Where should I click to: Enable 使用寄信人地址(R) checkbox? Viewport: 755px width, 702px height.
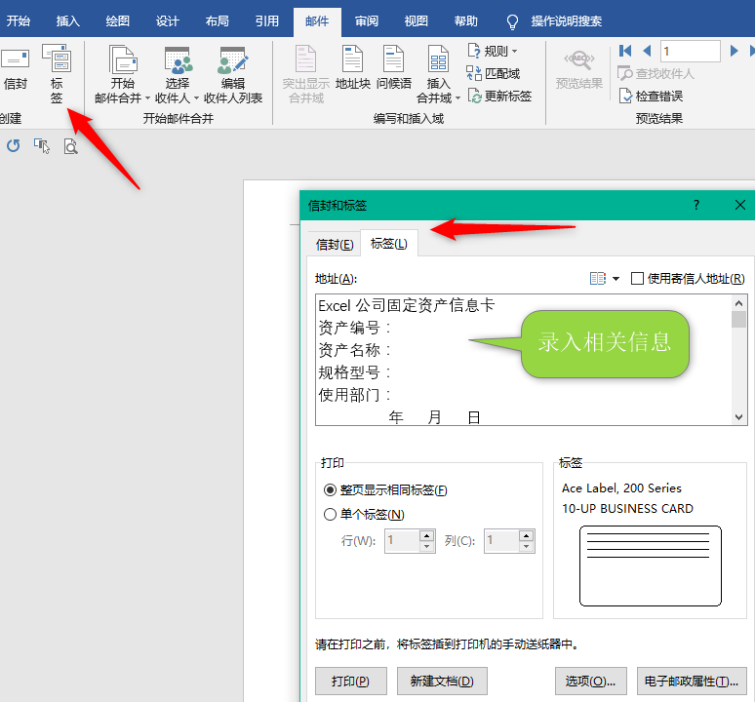637,278
